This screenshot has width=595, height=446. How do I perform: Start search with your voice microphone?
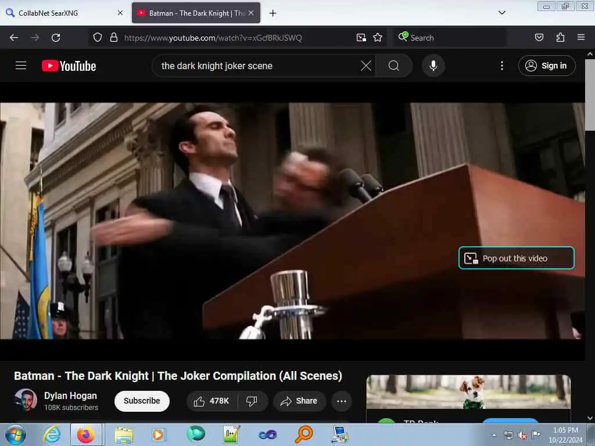coord(433,66)
